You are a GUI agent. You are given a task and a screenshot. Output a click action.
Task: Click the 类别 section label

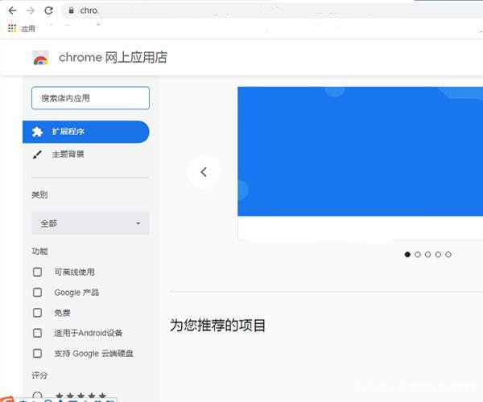click(x=39, y=195)
